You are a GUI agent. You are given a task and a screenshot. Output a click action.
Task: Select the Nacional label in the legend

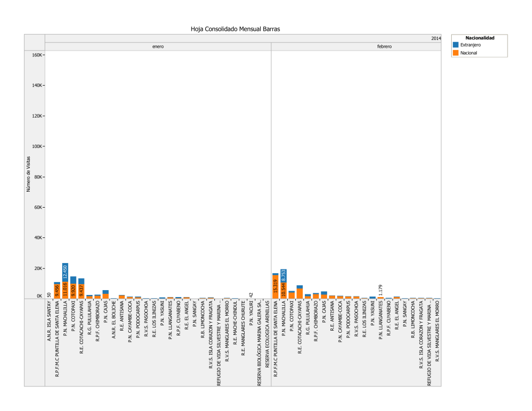[x=469, y=53]
